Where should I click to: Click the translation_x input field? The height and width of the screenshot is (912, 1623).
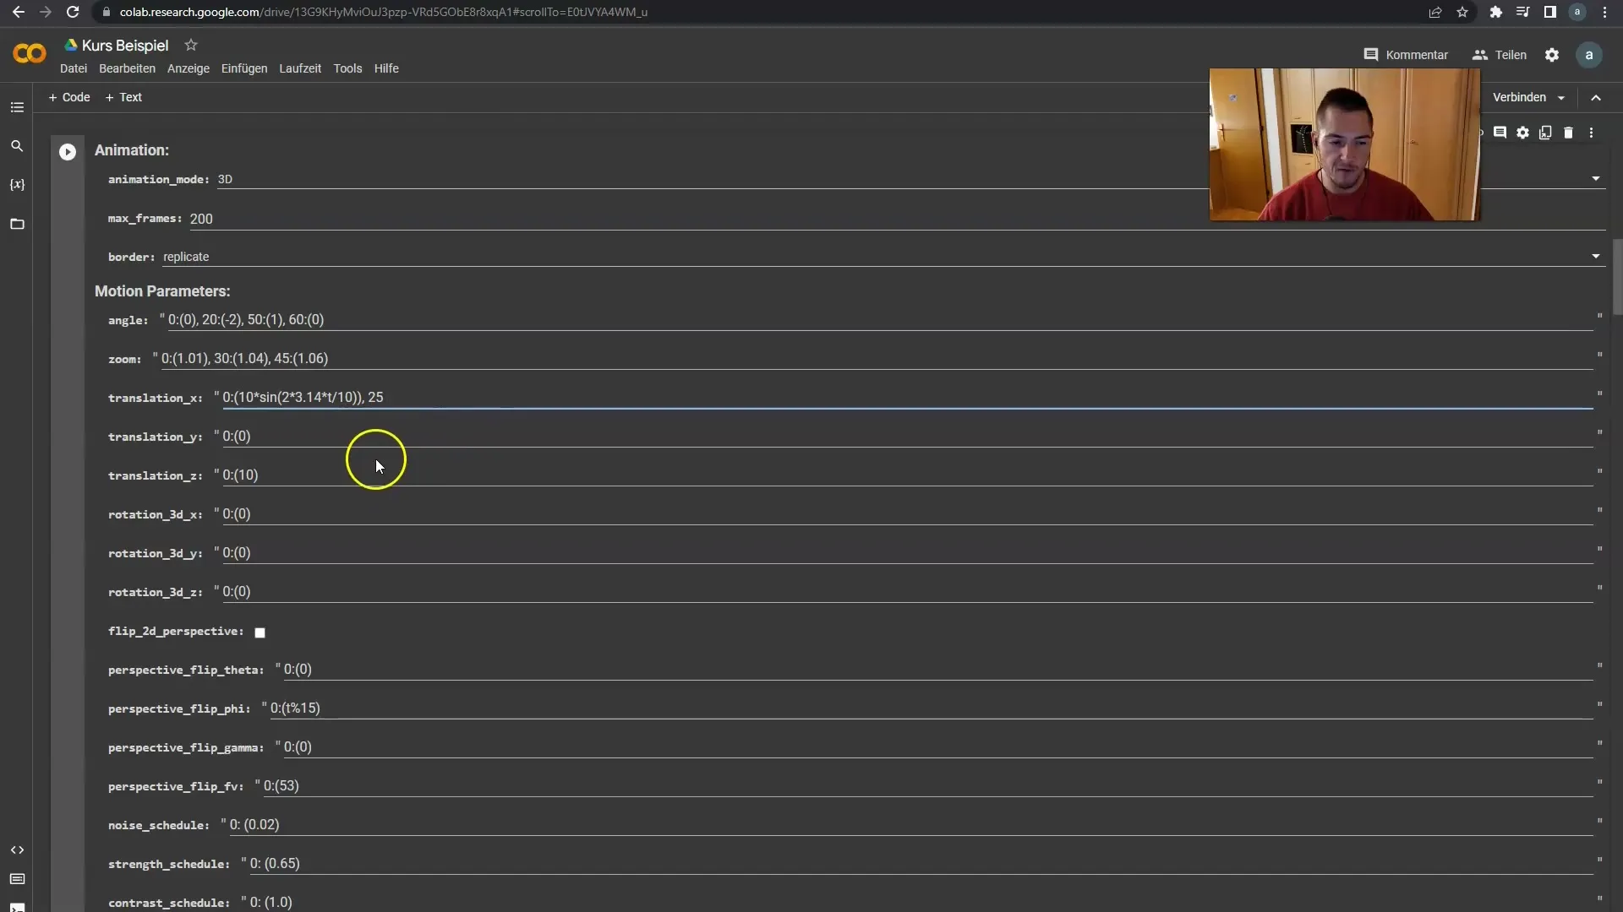tap(907, 398)
